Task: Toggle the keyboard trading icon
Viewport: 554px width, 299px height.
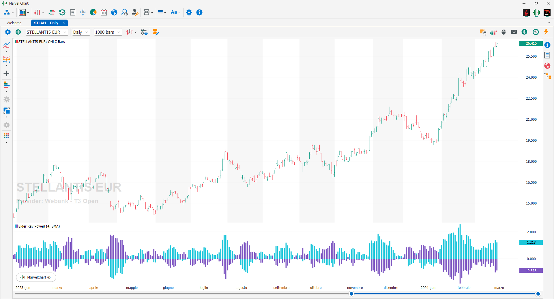Action: click(x=514, y=32)
